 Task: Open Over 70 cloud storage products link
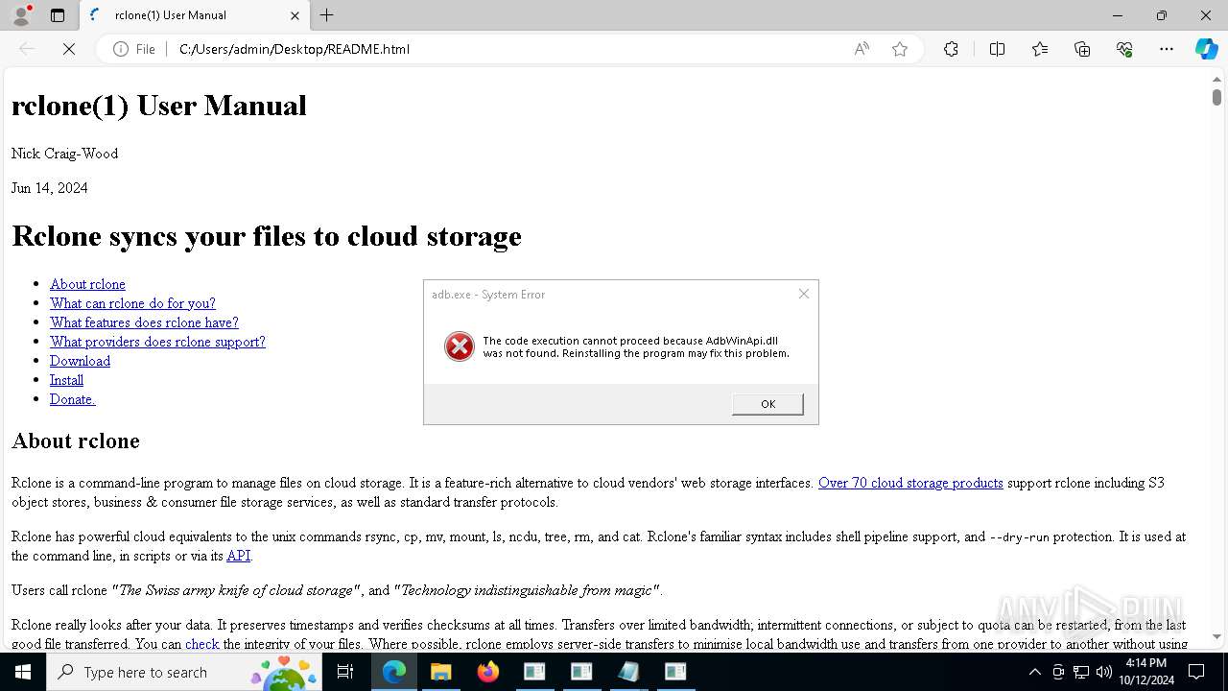tap(910, 483)
